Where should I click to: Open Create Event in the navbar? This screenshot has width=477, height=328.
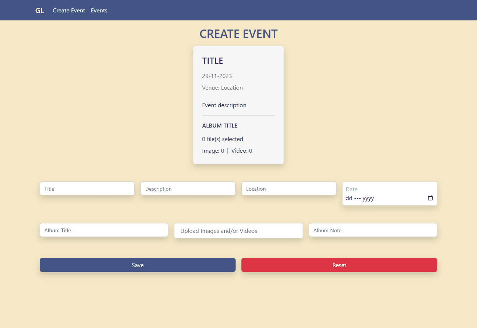(69, 11)
